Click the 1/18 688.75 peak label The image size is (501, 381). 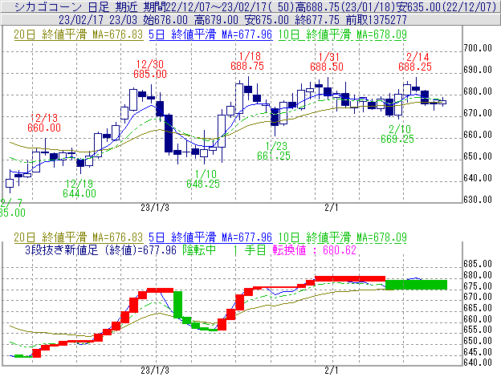pyautogui.click(x=247, y=61)
